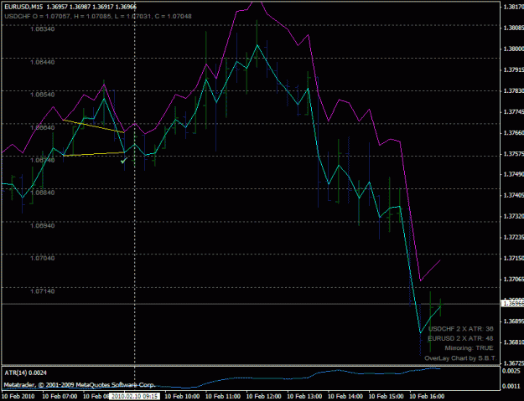The width and height of the screenshot is (524, 401).
Task: Click the 1.3766 level on right price axis
Action: click(514, 133)
